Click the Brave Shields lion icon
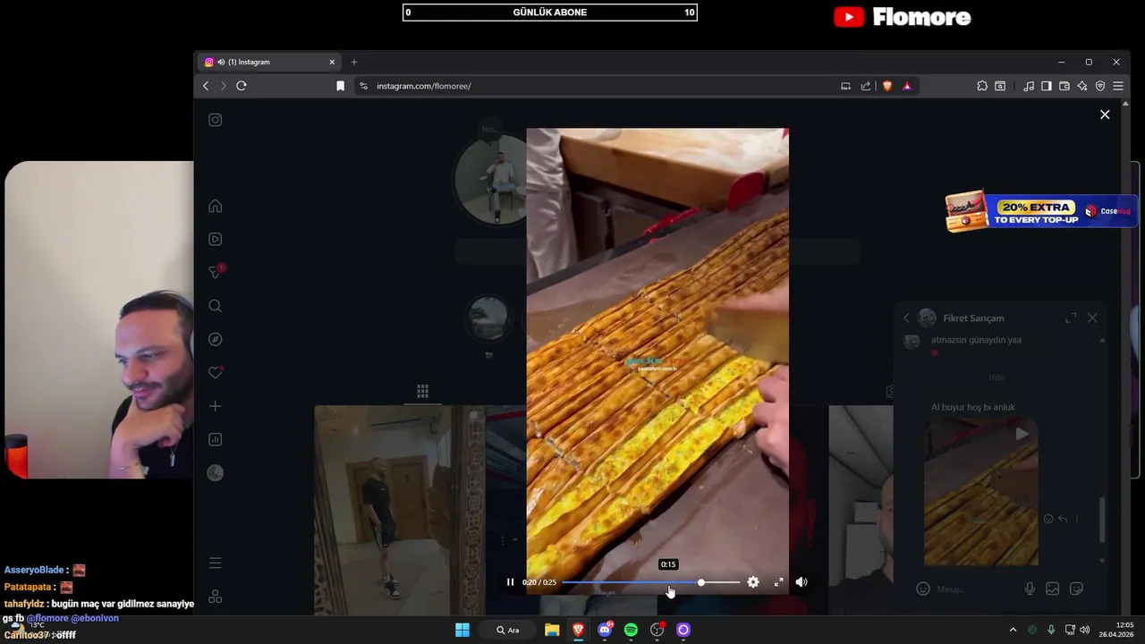Viewport: 1145px width, 644px height. [x=887, y=86]
